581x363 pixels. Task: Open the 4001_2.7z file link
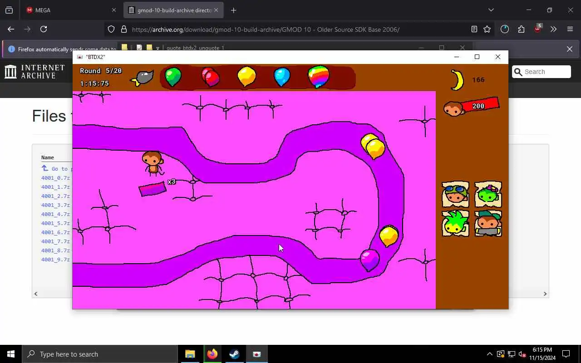(x=55, y=196)
